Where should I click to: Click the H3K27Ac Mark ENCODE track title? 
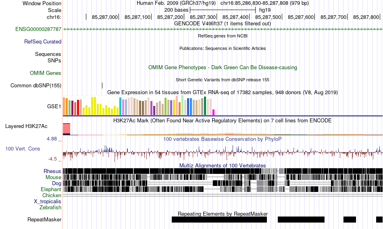point(223,120)
